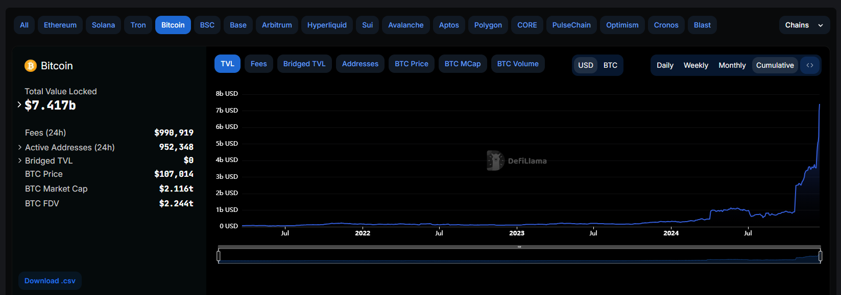Screen dimensions: 841x295
Task: Open the PulseChain chain tab
Action: point(571,25)
